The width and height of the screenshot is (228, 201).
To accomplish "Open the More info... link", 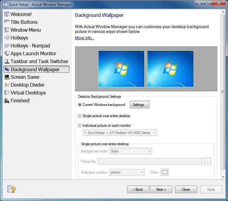I will click(85, 38).
